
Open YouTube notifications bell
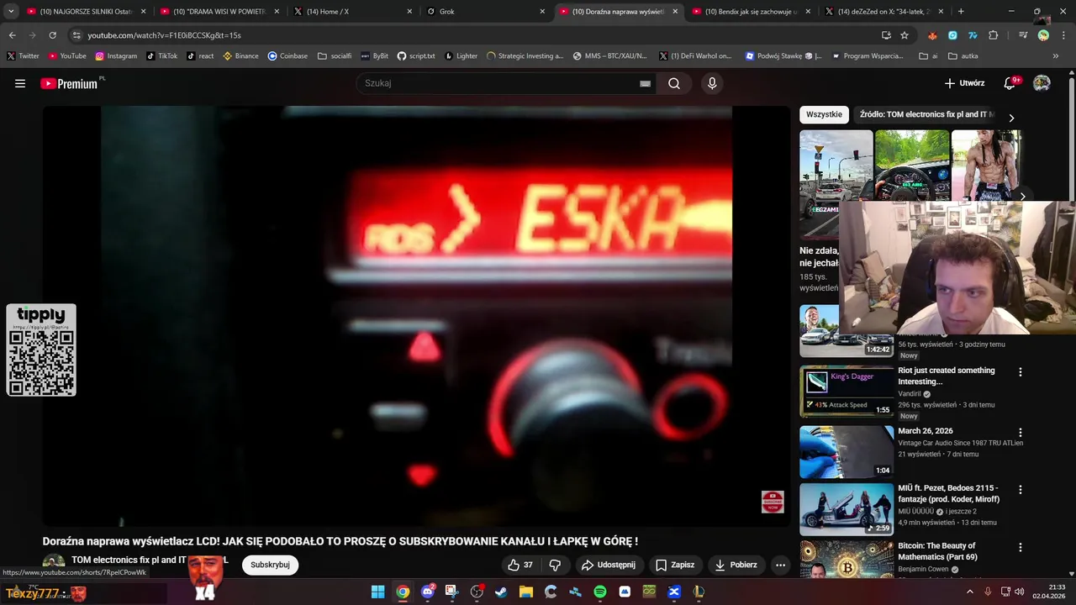coord(1010,83)
